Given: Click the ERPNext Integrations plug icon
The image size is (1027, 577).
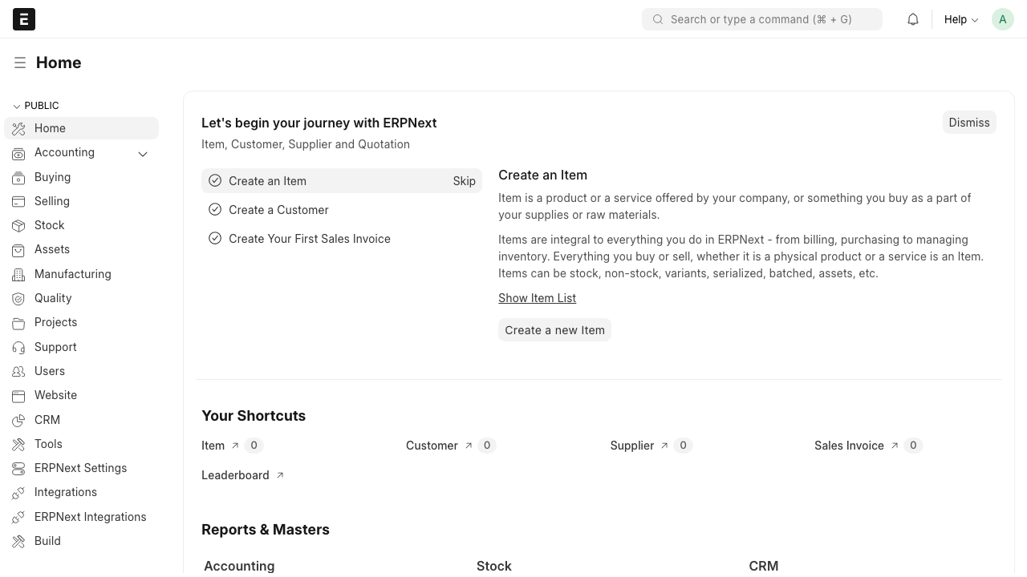Looking at the screenshot, I should click(x=18, y=517).
